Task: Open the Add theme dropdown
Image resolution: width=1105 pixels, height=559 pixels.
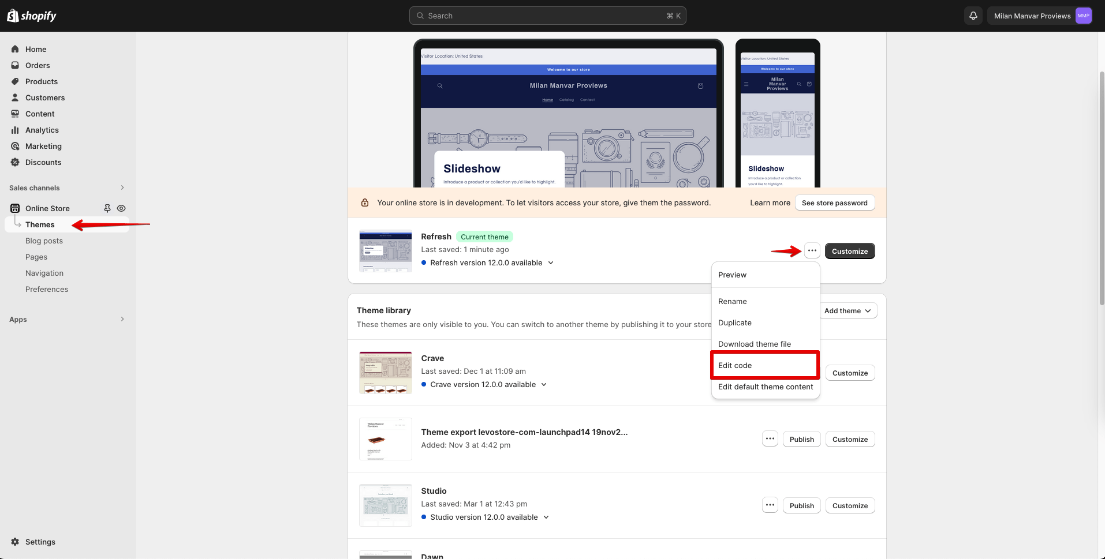Action: click(x=848, y=310)
